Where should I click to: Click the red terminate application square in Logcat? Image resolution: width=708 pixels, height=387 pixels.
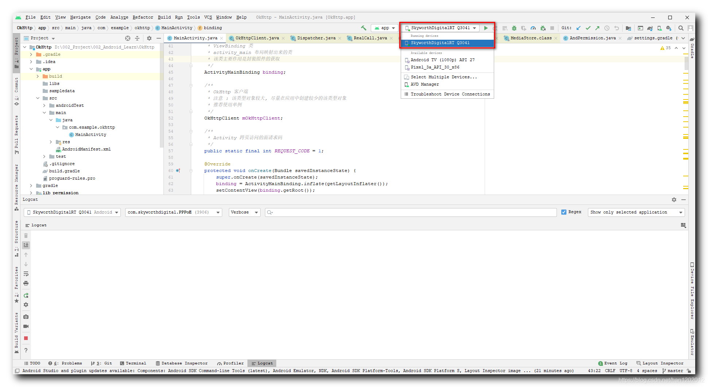point(26,338)
